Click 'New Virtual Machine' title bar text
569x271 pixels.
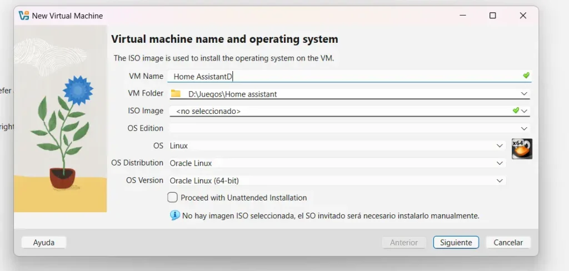click(67, 16)
